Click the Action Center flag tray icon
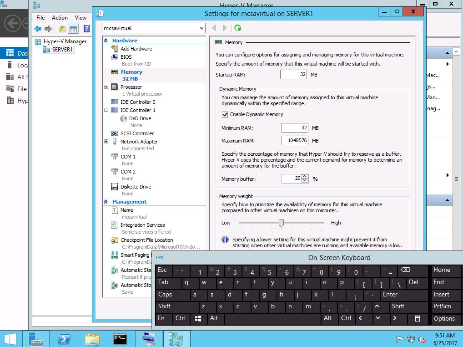This screenshot has height=347, width=463. point(400,340)
